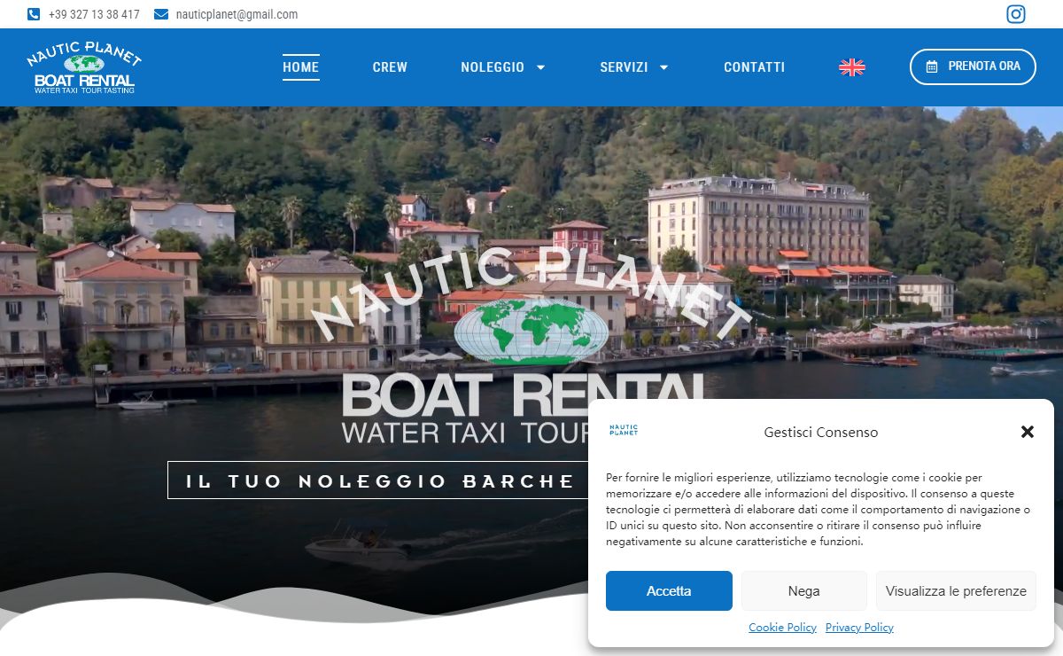
Task: Open the Contatti menu item
Action: pyautogui.click(x=755, y=66)
